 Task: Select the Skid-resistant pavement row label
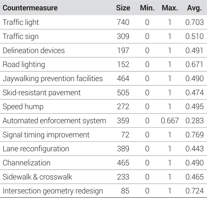pyautogui.click(x=42, y=92)
